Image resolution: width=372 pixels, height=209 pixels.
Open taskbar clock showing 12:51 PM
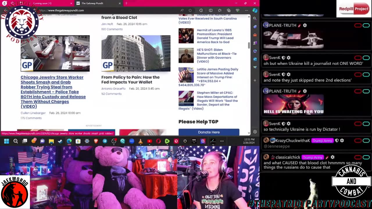tap(249, 141)
